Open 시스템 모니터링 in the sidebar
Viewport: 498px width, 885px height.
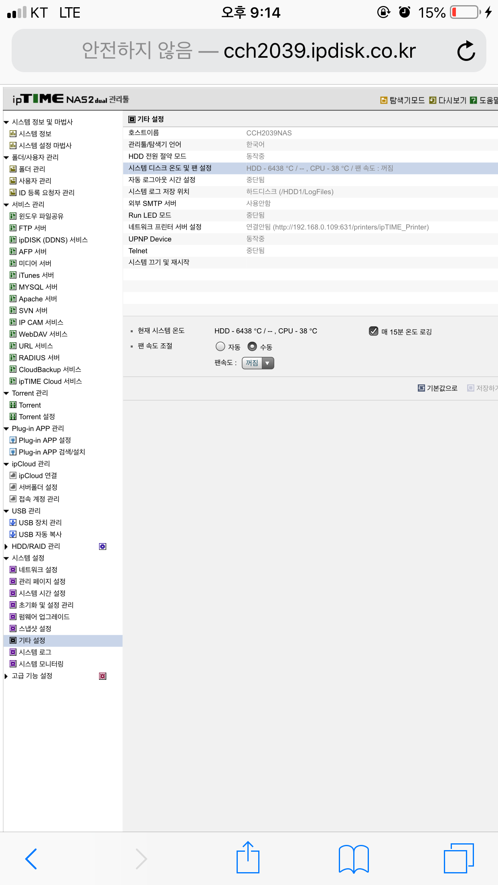click(x=41, y=664)
